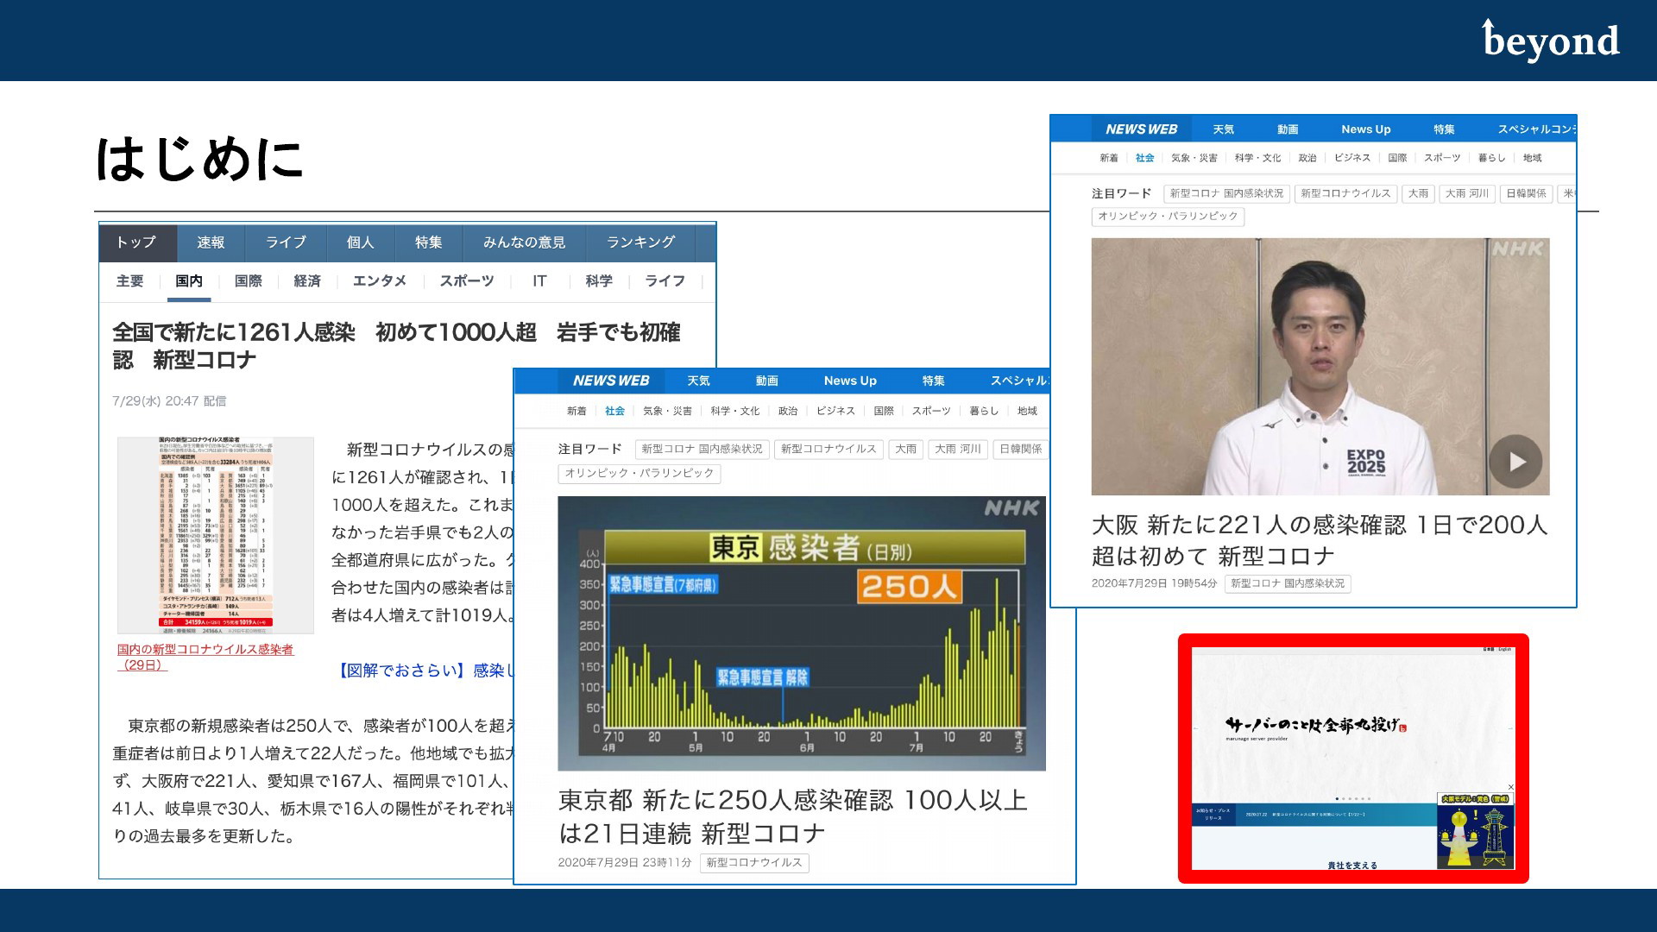Select the 科学 category
This screenshot has width=1657, height=932.
(x=599, y=281)
